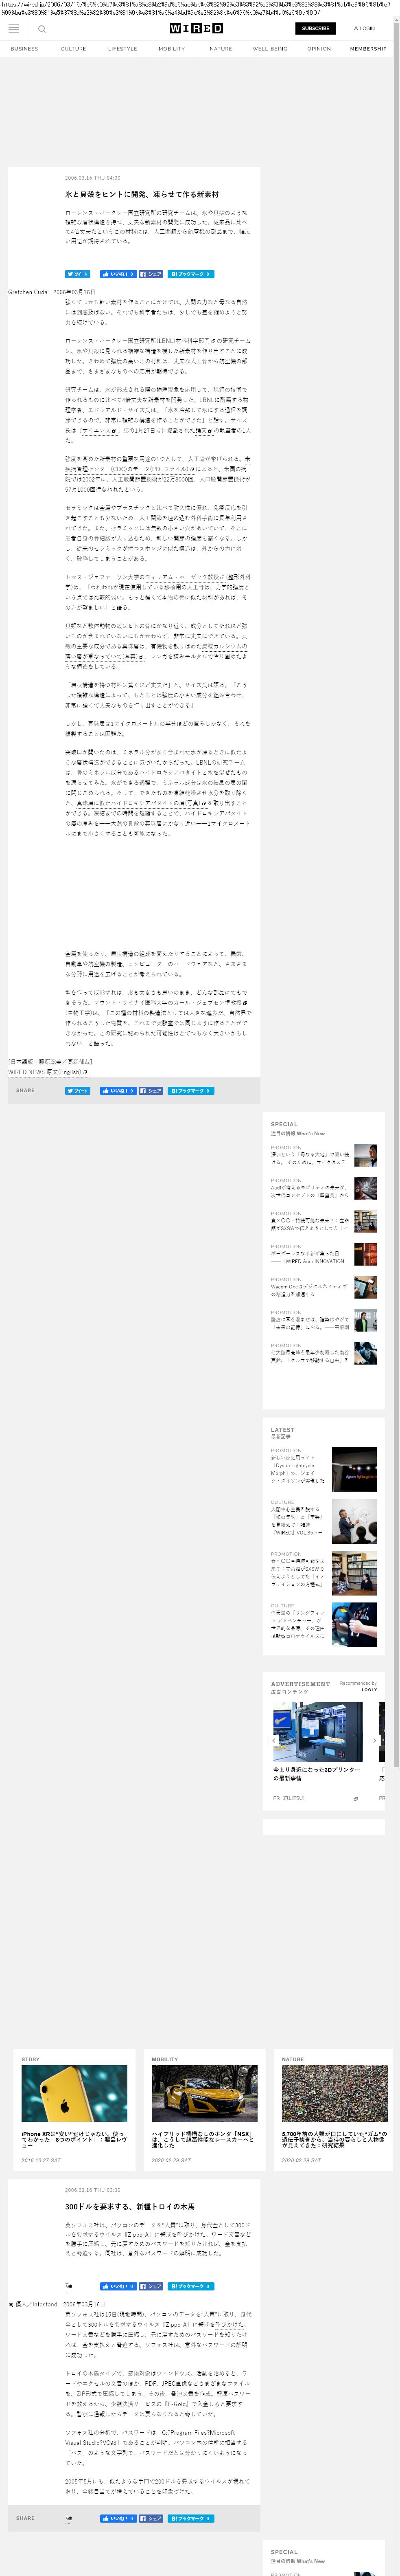Show previous advertisement carousel slide
The height and width of the screenshot is (2576, 400).
click(x=274, y=1740)
